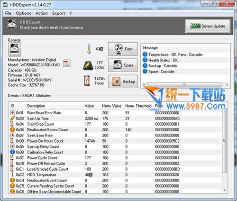Click the hard drive icon under General
The height and width of the screenshot is (201, 237).
click(14, 49)
